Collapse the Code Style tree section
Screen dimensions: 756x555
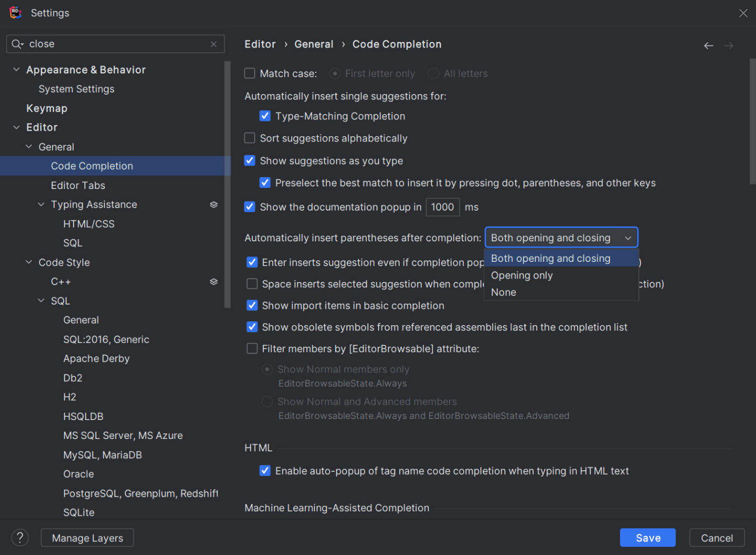pos(28,262)
